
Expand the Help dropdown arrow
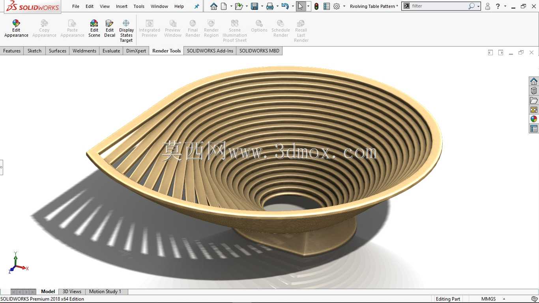505,6
